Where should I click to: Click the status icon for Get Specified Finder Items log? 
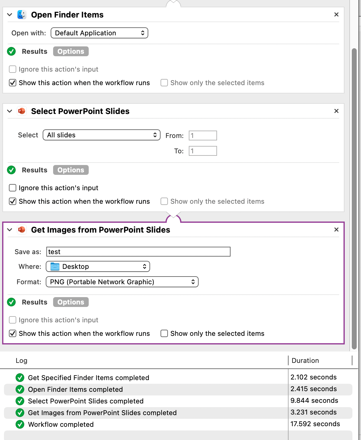click(20, 378)
